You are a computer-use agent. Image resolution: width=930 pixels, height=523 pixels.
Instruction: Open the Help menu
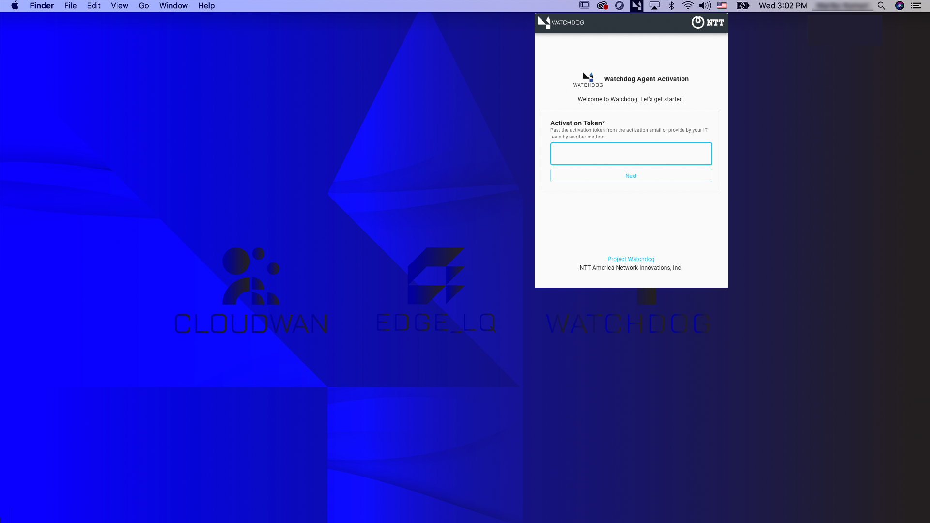(206, 6)
